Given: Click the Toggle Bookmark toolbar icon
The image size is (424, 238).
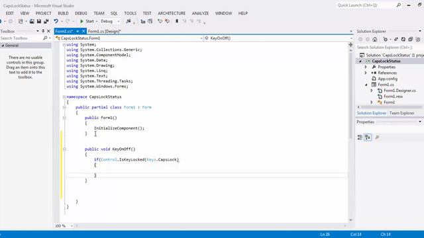Looking at the screenshot, I should [177, 21].
